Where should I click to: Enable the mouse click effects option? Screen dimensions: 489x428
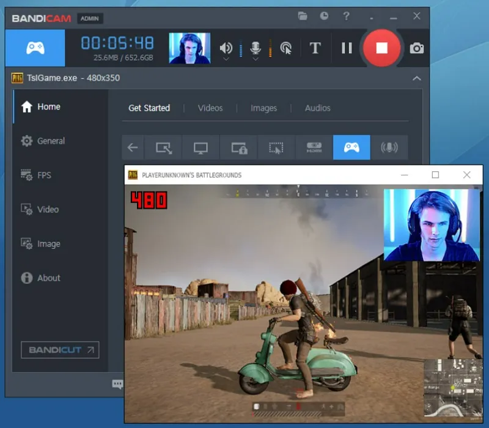[x=287, y=48]
